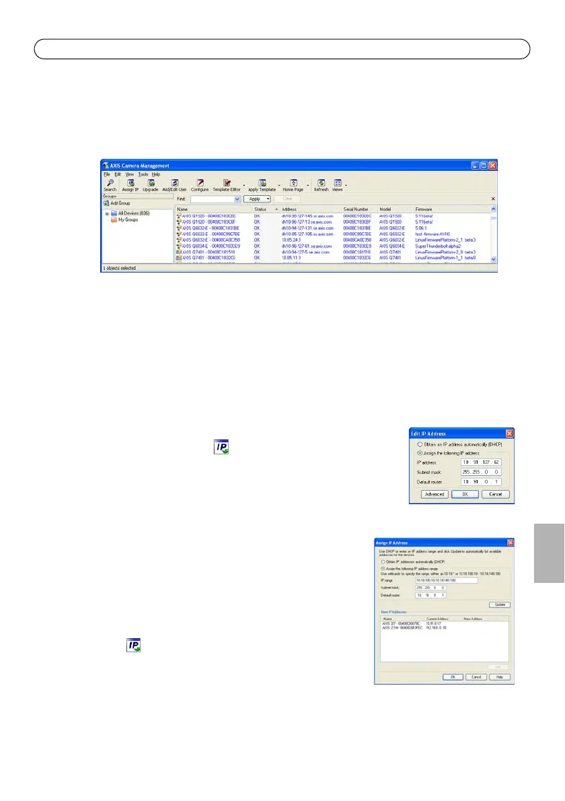Click the Subnet mask field in Assign IP Address
This screenshot has width=565, height=801.
(430, 588)
